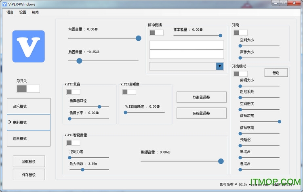
Task: Open the 语言 menu
Action: coord(10,12)
